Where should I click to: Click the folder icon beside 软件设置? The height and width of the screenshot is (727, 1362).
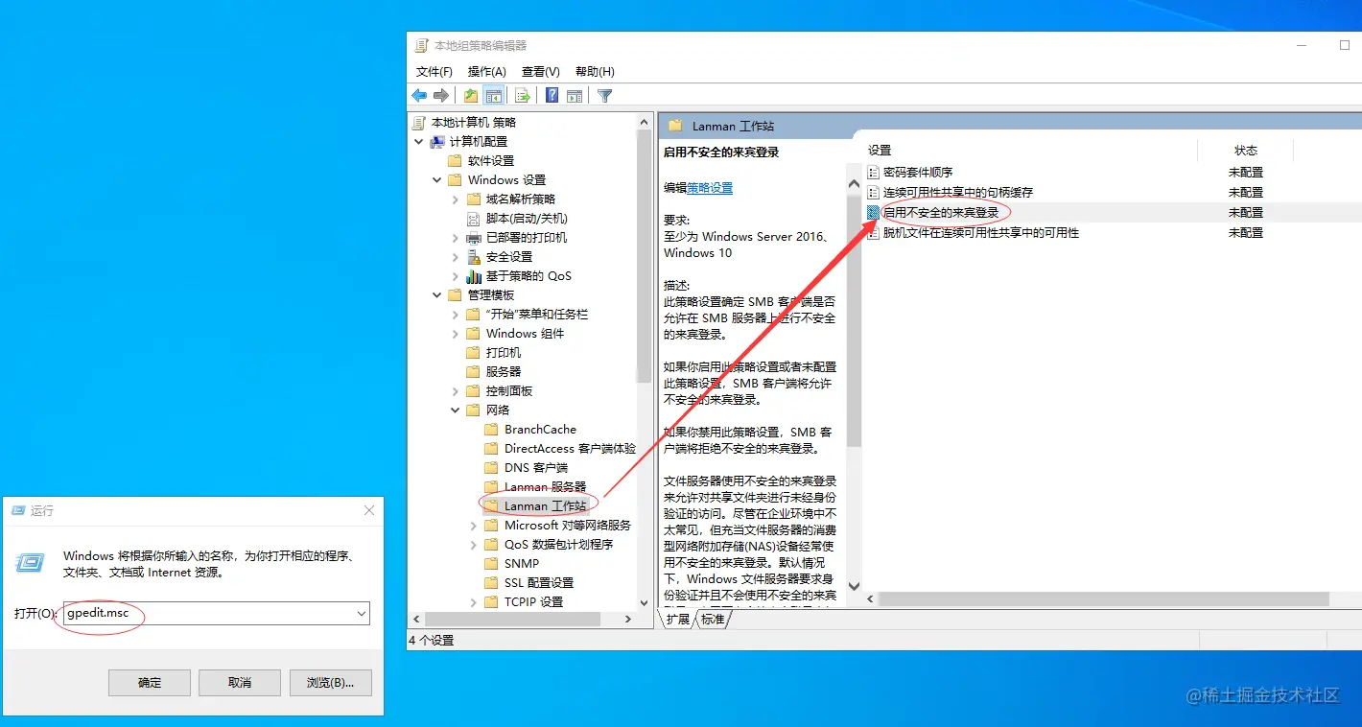(x=456, y=161)
